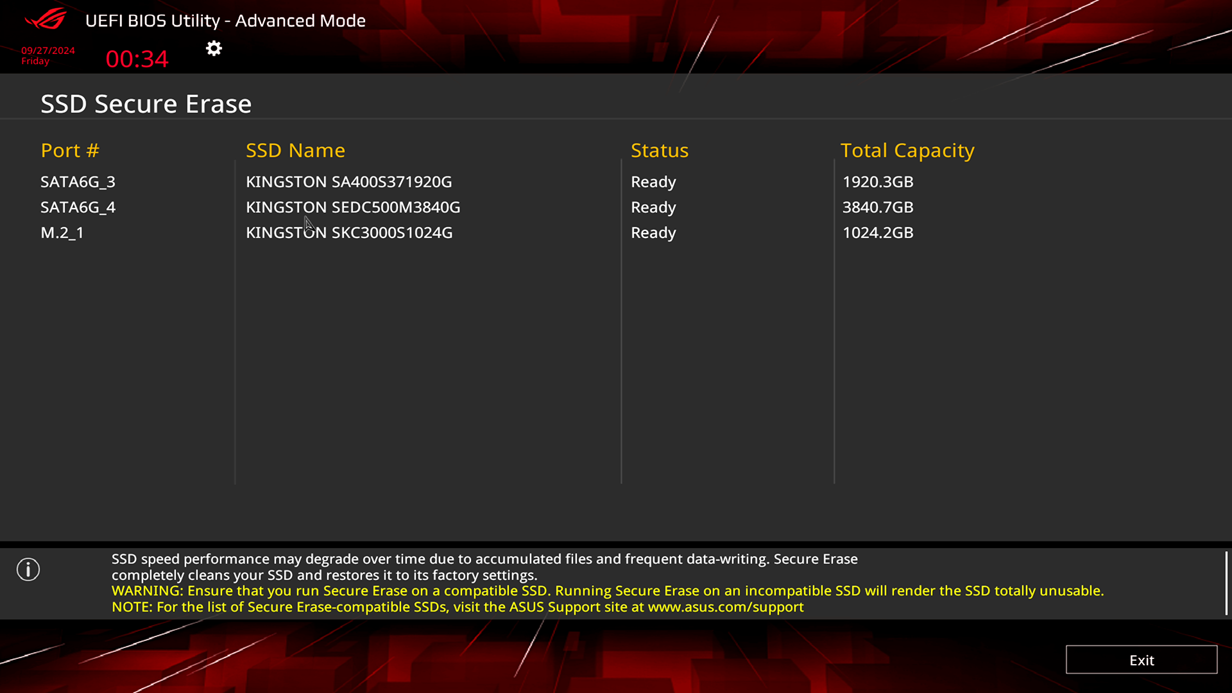Open the www.asus.com/support link
The image size is (1232, 693).
click(725, 606)
